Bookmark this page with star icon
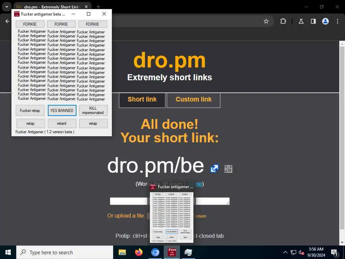This screenshot has height=259, width=345. (x=266, y=21)
